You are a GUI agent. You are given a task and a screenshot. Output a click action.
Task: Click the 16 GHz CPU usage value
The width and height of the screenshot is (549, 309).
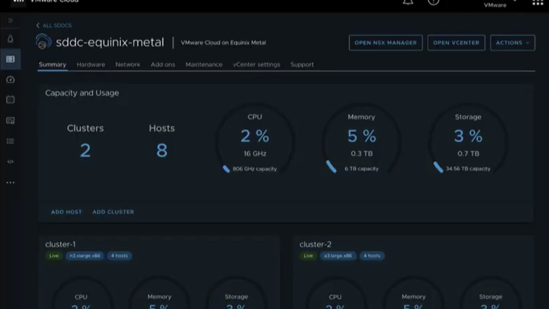255,153
